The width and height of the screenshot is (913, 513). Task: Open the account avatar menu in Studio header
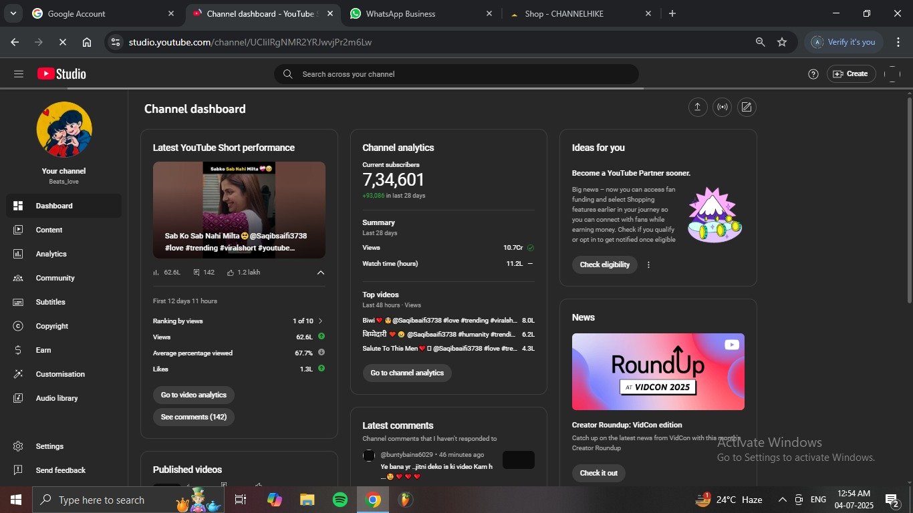(x=892, y=74)
